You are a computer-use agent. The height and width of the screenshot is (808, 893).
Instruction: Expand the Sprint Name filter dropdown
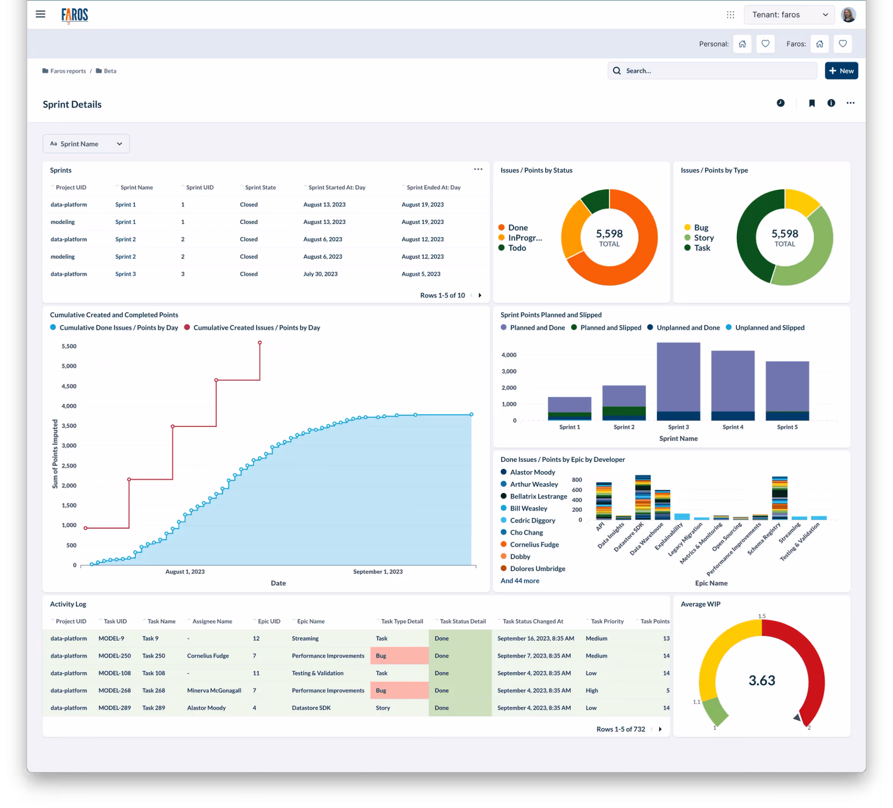[x=86, y=144]
